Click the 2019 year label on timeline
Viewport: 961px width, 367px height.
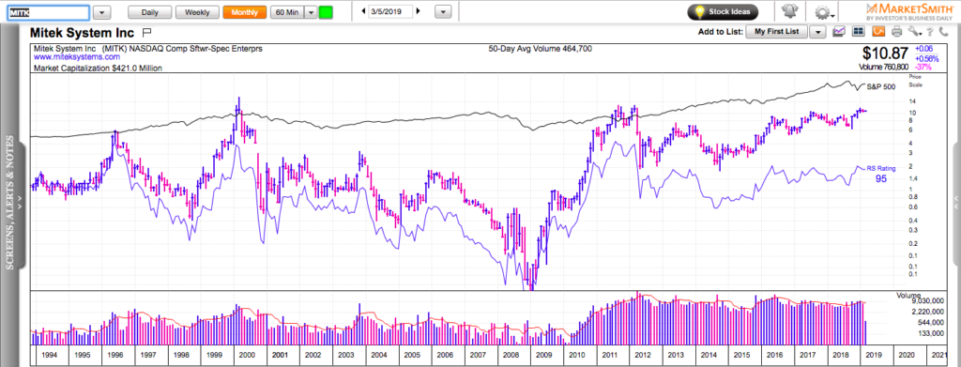(x=873, y=355)
